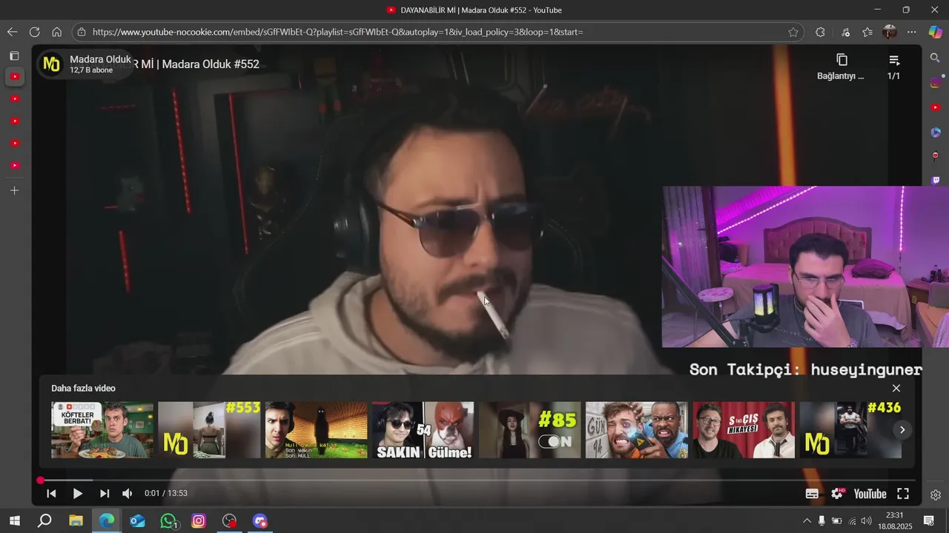
Task: Open Outlook from the taskbar
Action: click(x=138, y=521)
